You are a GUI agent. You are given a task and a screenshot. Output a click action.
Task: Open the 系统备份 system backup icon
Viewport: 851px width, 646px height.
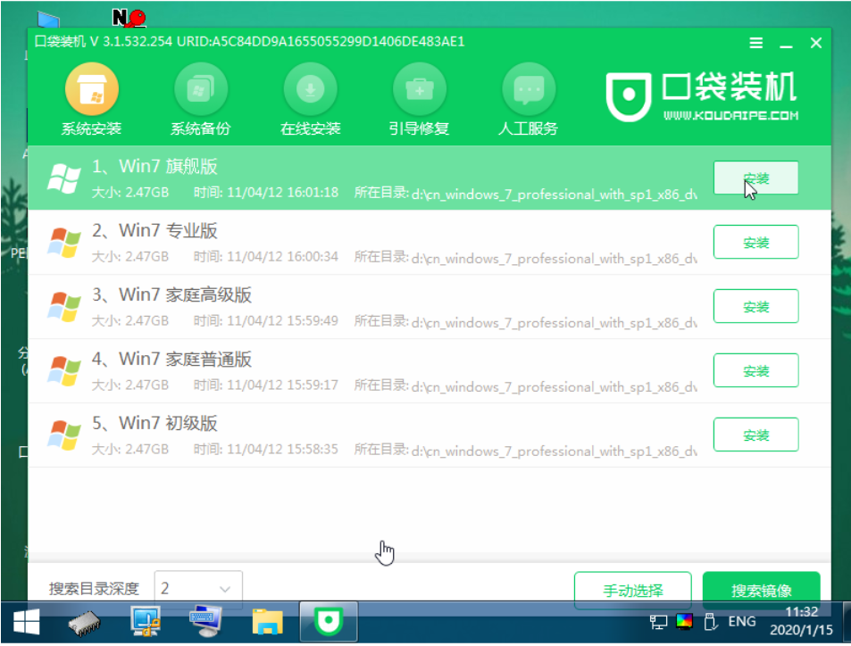pyautogui.click(x=201, y=89)
